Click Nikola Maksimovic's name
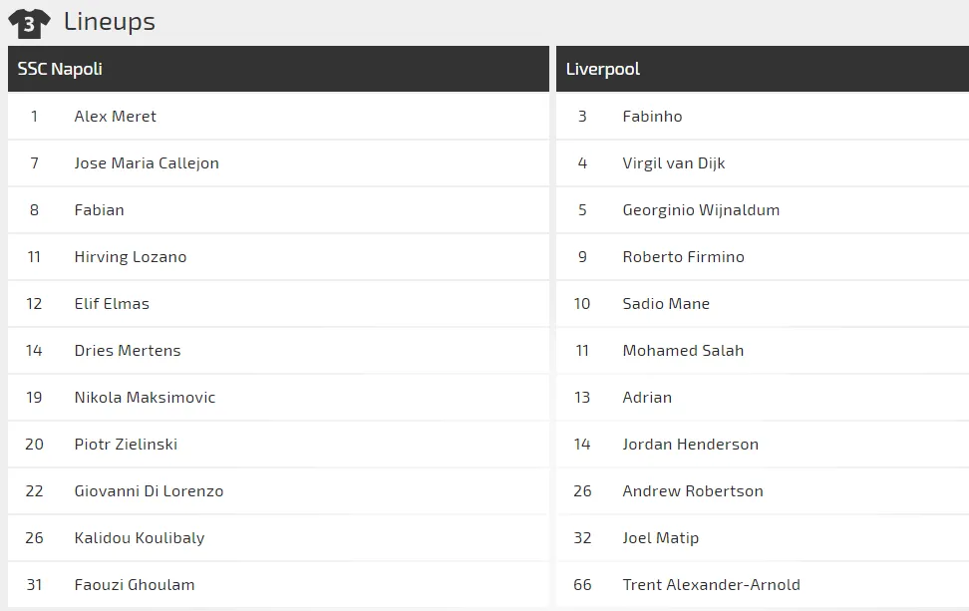The width and height of the screenshot is (969, 611). point(145,398)
